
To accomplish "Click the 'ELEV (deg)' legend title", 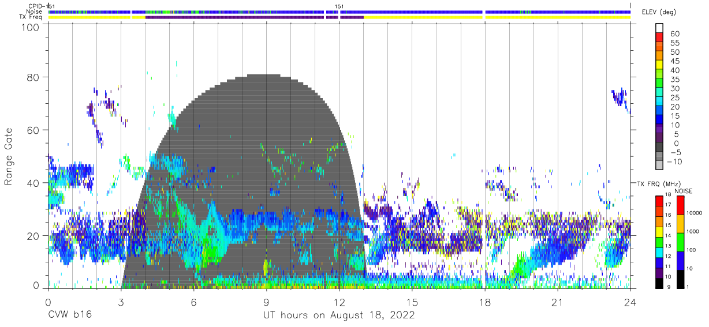I will tap(659, 12).
